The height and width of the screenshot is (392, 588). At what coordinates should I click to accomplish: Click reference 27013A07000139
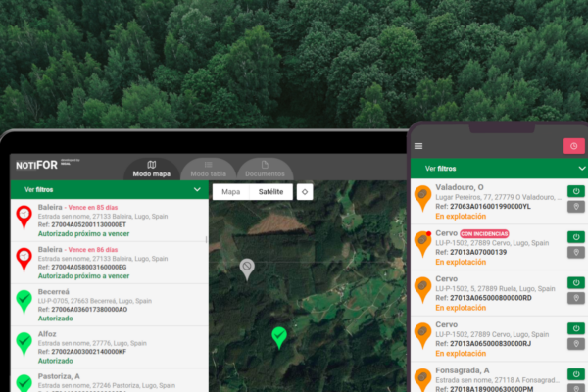click(x=478, y=252)
